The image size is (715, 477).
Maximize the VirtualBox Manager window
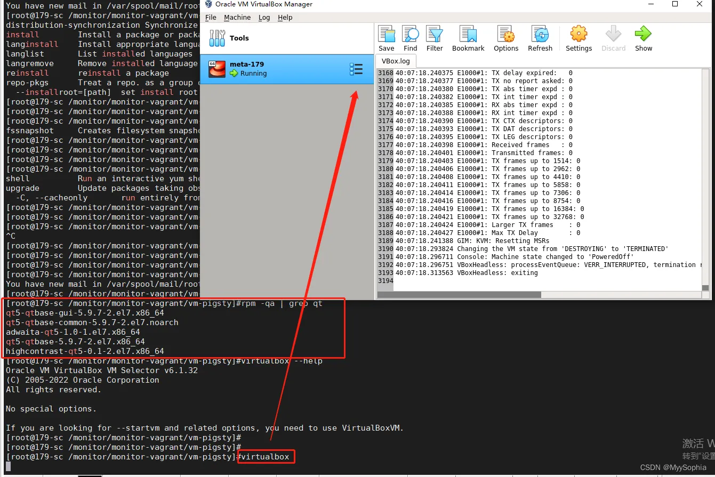pos(675,4)
